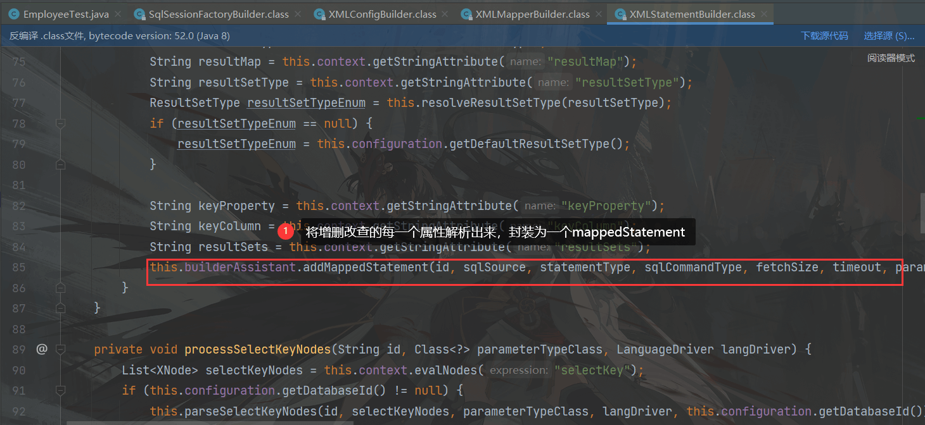Click parseSelectKeyNodes on line 92
The width and height of the screenshot is (925, 425).
pyautogui.click(x=250, y=411)
